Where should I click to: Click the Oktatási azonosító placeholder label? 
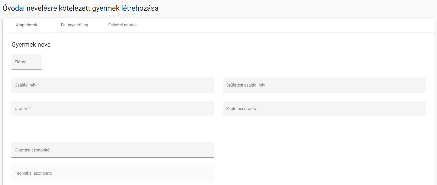(32, 150)
